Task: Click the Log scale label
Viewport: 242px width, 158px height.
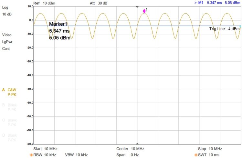Action: click(5, 7)
